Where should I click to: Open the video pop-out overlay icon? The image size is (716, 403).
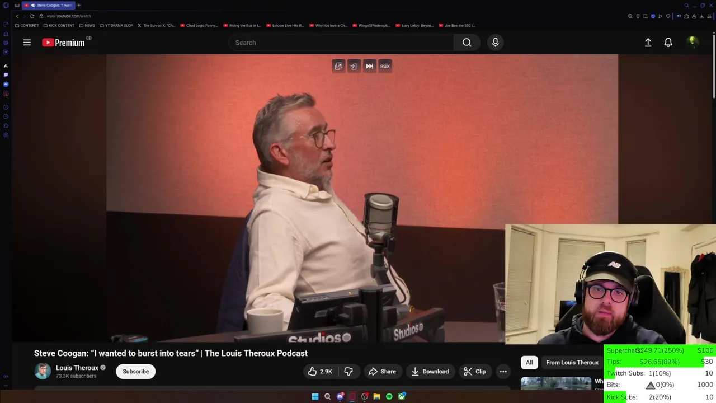(x=338, y=66)
